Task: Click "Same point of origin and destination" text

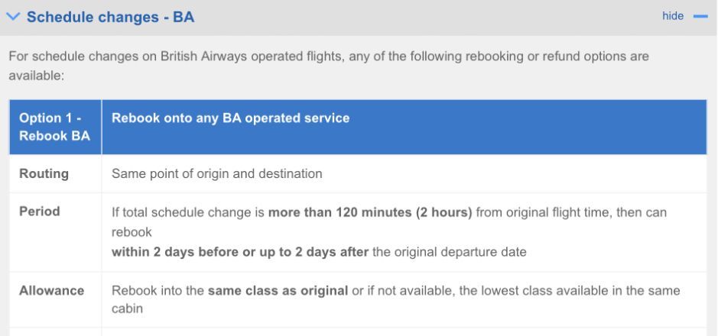Action: click(217, 173)
